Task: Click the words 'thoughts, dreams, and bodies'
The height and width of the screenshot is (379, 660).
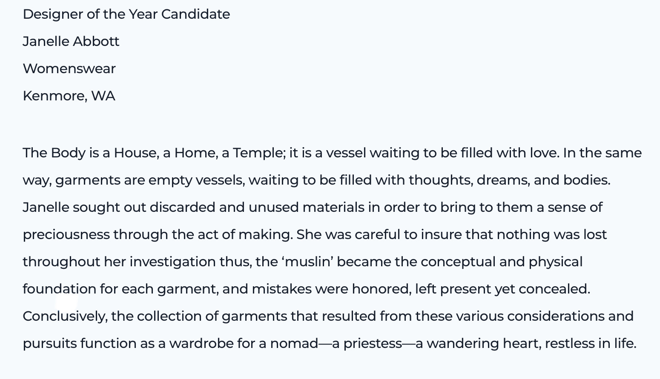Action: click(509, 180)
